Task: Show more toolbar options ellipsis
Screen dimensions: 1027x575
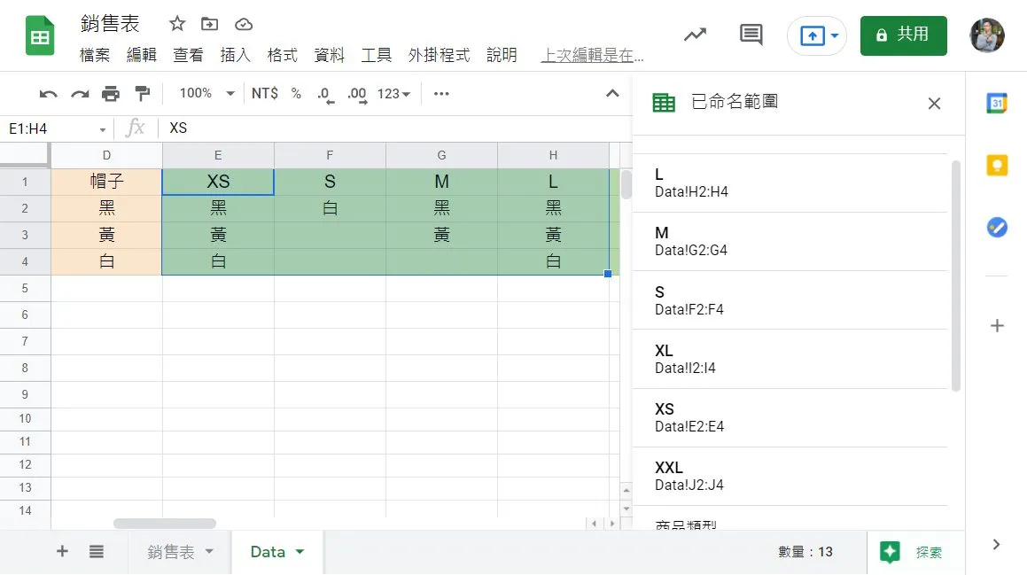Action: coord(441,94)
